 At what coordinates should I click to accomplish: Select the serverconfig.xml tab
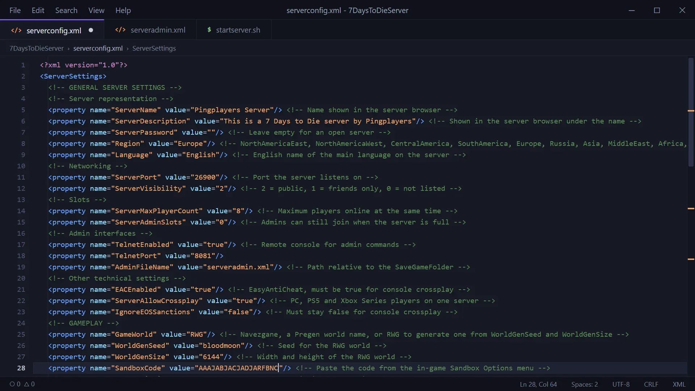click(x=52, y=30)
